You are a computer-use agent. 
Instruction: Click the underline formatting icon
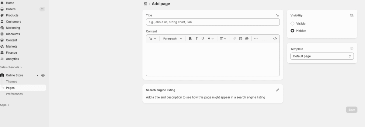203,39
